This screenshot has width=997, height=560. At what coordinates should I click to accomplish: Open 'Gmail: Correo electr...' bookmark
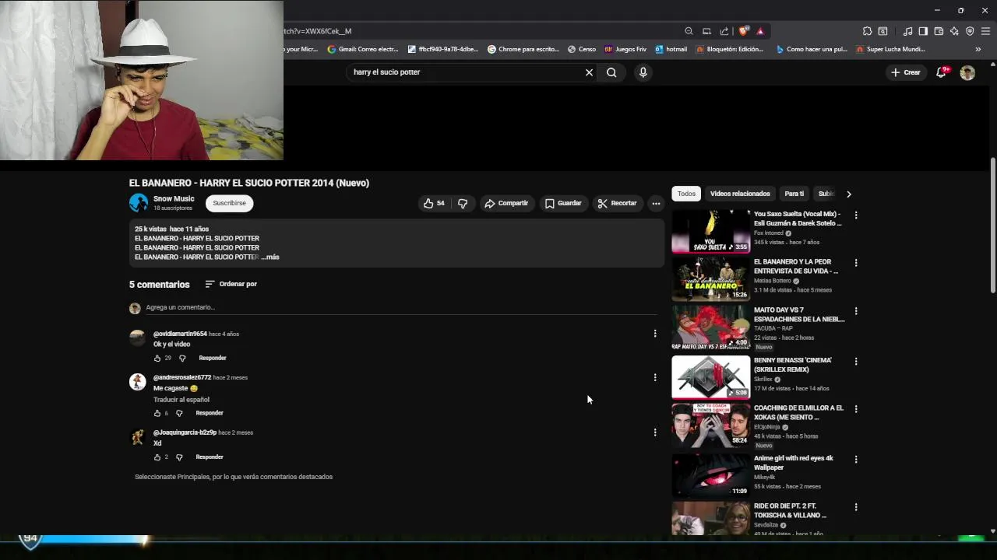(x=363, y=49)
